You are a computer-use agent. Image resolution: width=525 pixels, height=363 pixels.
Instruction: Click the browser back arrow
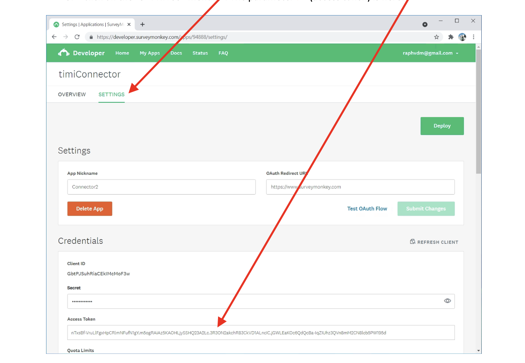click(54, 37)
